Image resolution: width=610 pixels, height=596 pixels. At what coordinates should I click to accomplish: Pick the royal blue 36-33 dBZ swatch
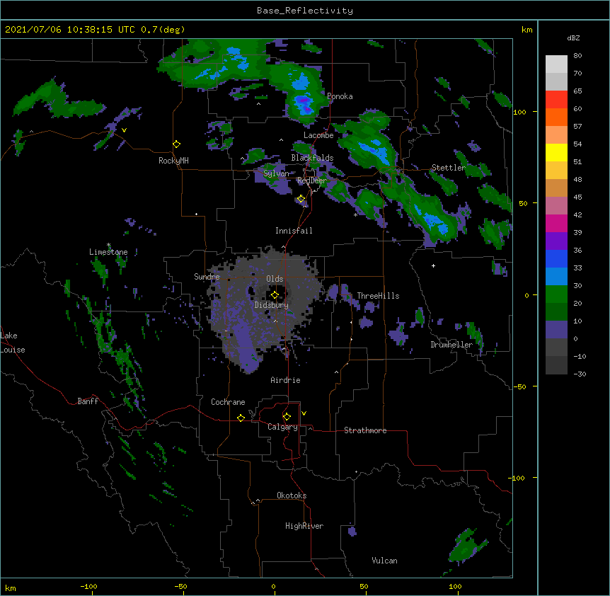[556, 258]
